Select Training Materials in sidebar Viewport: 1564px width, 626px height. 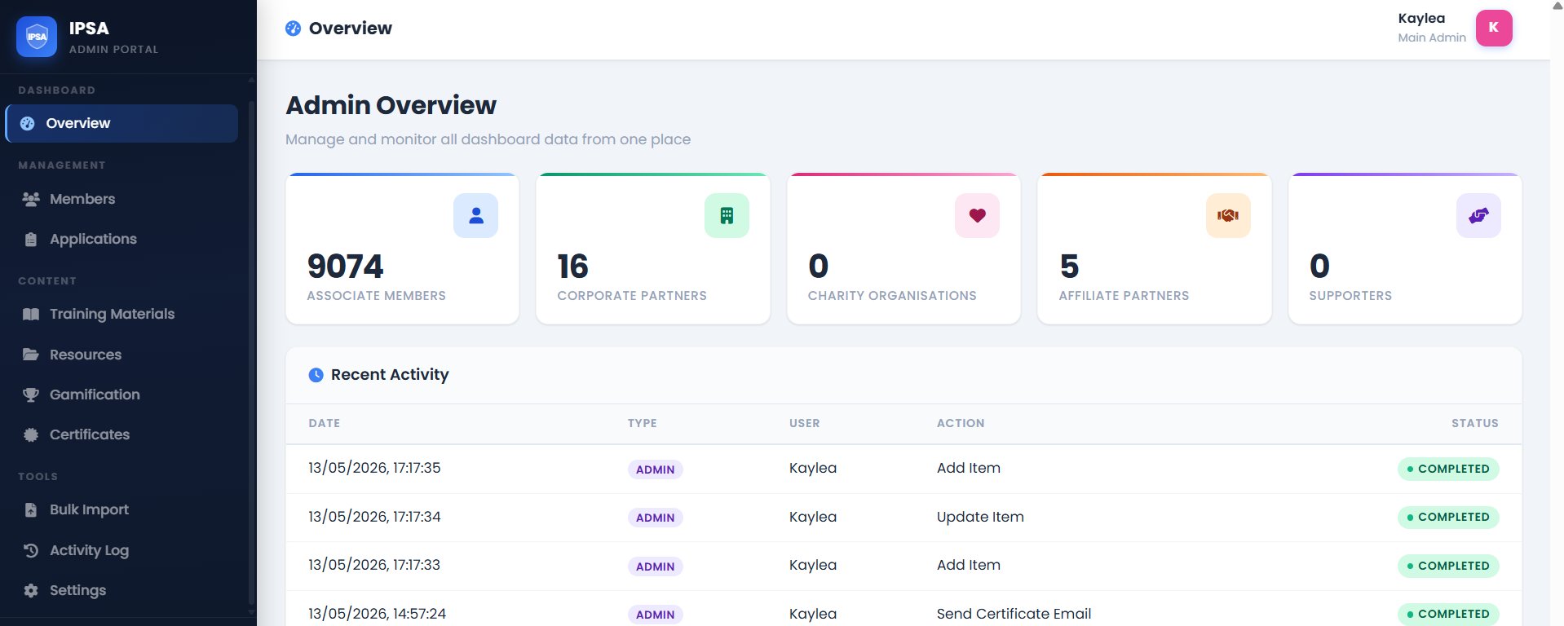(121, 314)
